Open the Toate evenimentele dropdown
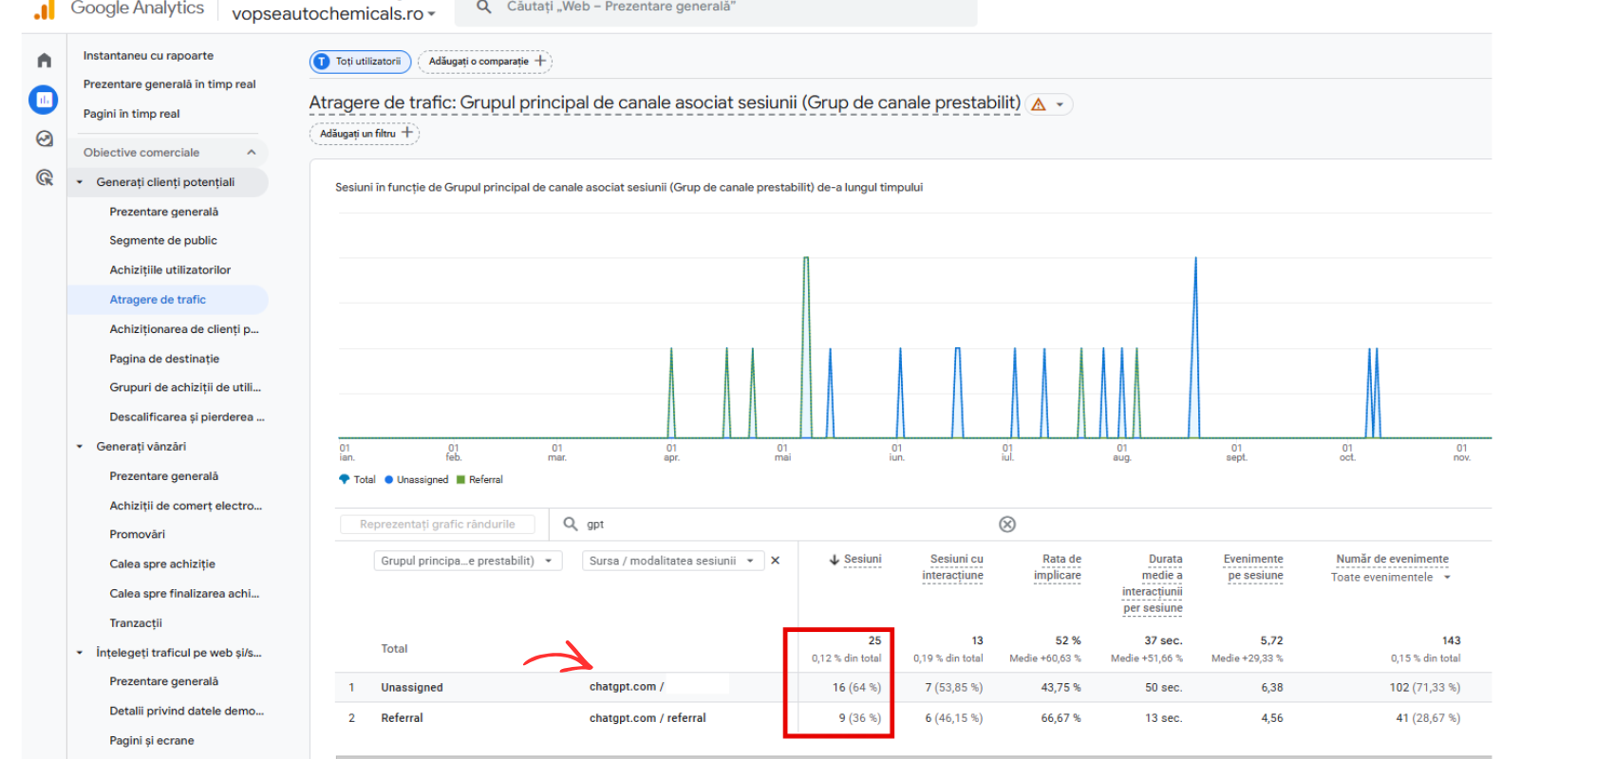Viewport: 1614px width, 759px height. click(x=1391, y=577)
